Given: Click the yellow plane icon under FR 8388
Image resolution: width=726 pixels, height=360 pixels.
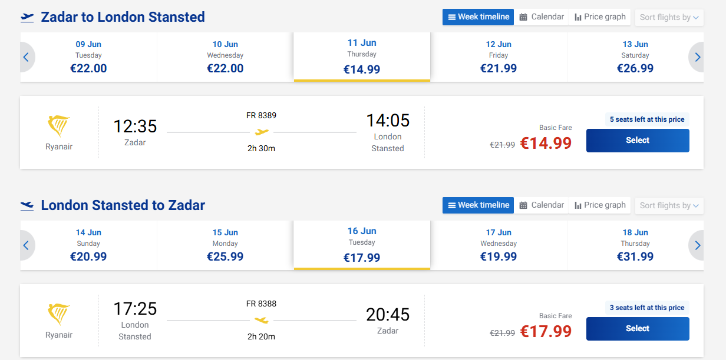Looking at the screenshot, I should click(262, 320).
